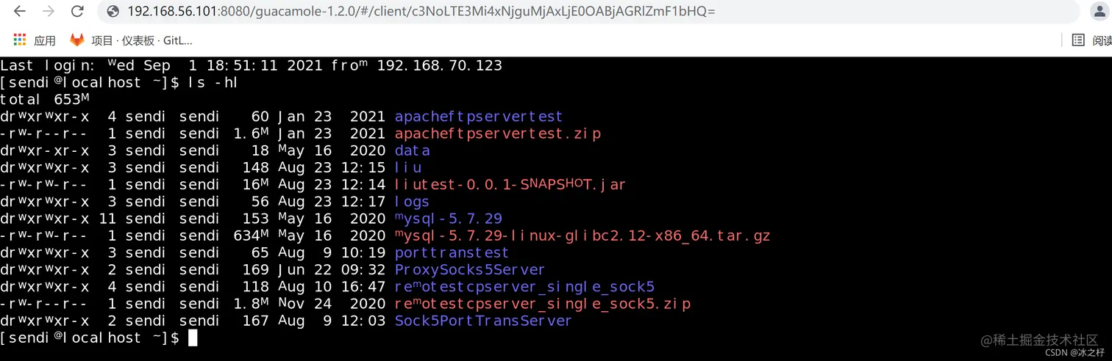The height and width of the screenshot is (361, 1112).
Task: Reload the Guacamole page
Action: pos(77,12)
